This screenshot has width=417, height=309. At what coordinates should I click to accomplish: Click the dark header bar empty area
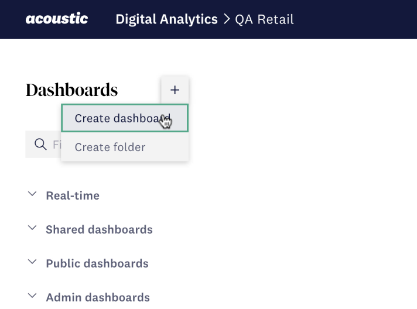pos(354,19)
